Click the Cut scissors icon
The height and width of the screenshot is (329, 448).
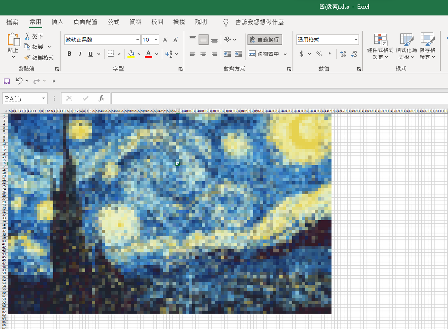click(27, 36)
